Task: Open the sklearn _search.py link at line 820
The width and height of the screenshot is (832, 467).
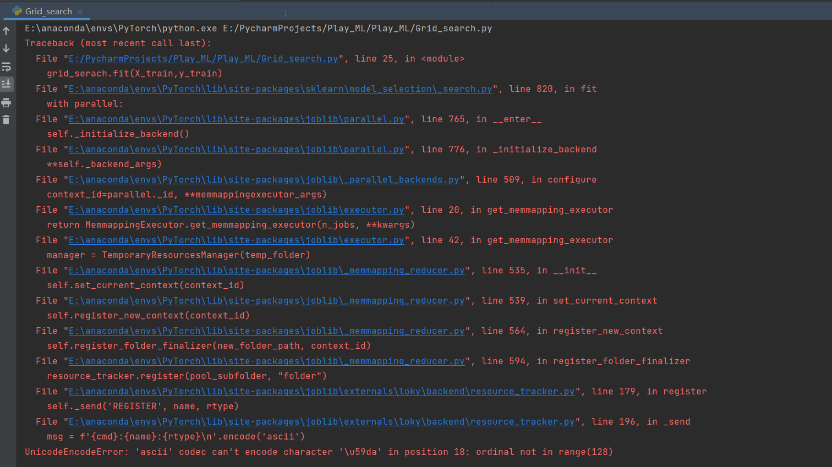Action: pos(280,89)
